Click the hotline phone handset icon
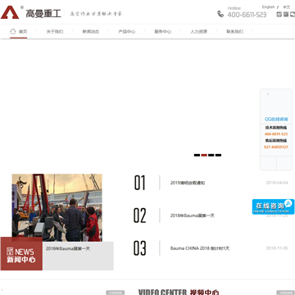The image size is (295, 295). (220, 14)
